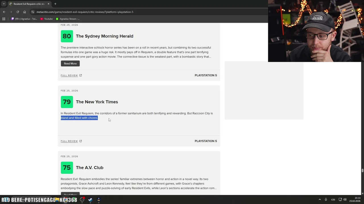Image resolution: width=364 pixels, height=204 pixels.
Task: Click FEB 25, 2026 date above The A.V. Club
Action: (x=69, y=156)
